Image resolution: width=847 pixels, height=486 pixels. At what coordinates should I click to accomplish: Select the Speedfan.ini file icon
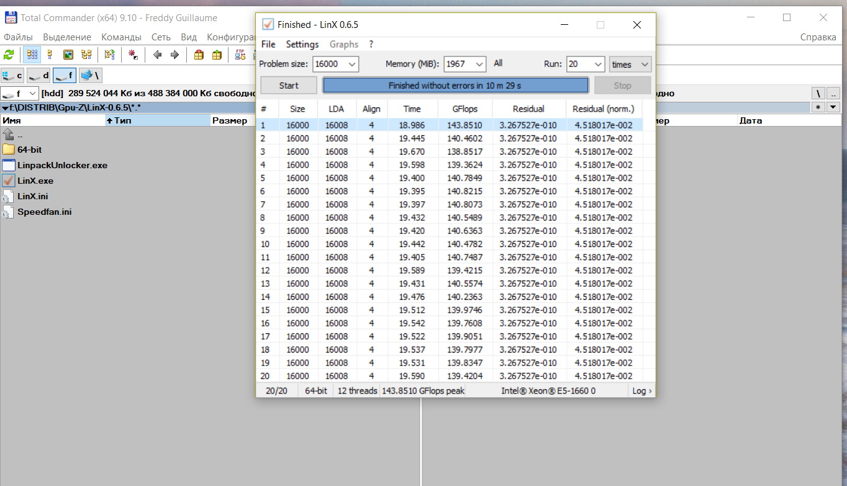coord(8,212)
